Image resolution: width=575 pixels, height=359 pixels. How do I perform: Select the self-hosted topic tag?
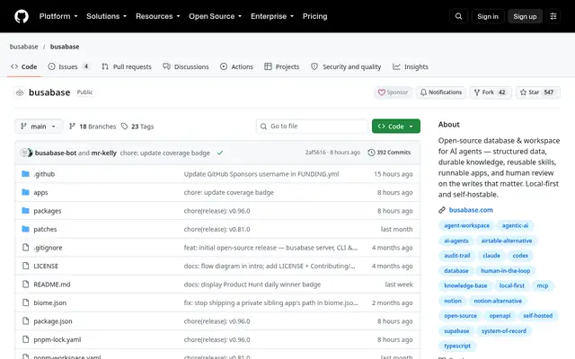point(537,316)
